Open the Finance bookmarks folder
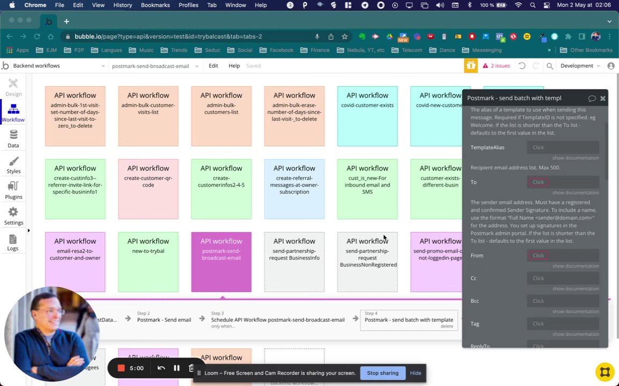The image size is (619, 386). coord(315,50)
